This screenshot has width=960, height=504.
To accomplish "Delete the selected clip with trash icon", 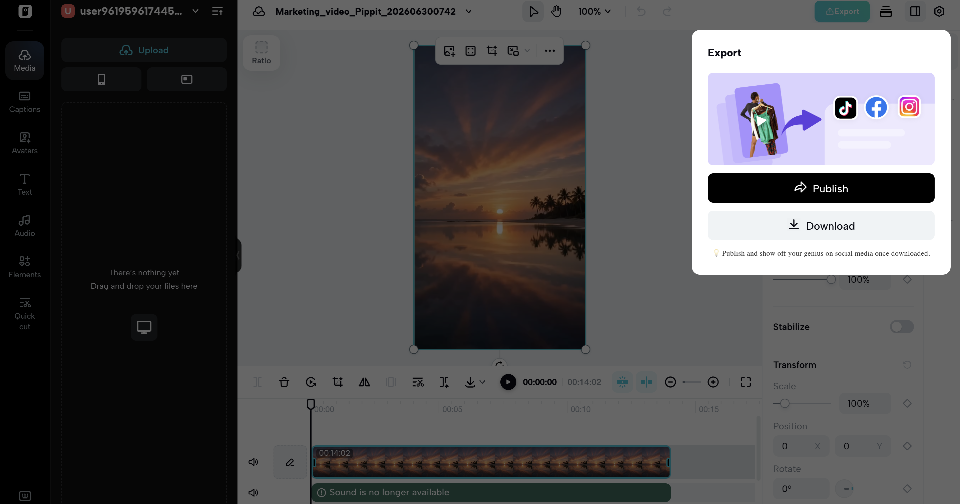I will point(284,382).
